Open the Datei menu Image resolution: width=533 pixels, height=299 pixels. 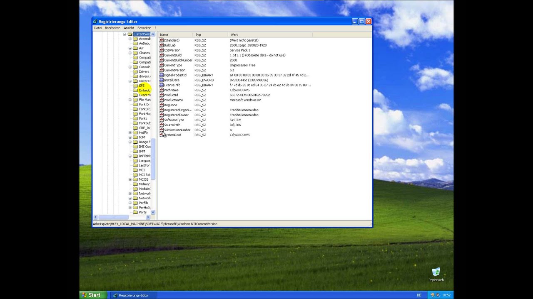[x=98, y=28]
